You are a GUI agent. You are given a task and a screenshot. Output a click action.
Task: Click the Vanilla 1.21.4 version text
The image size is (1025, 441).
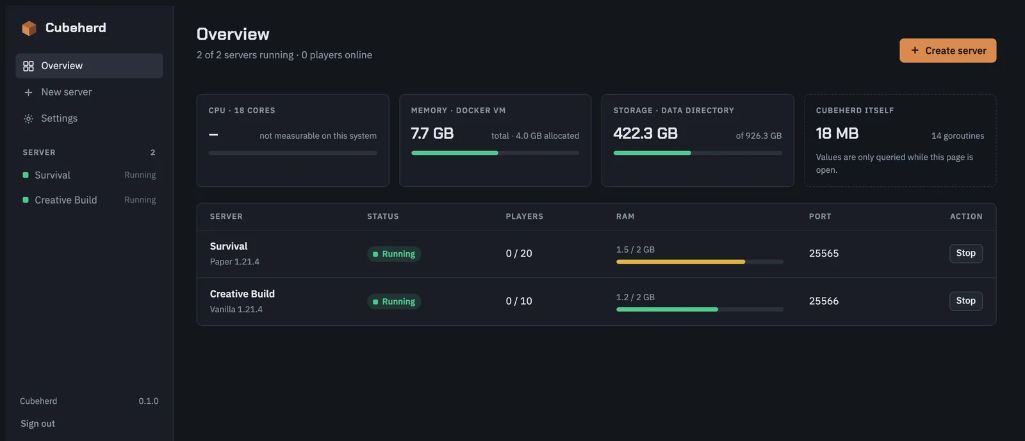(236, 309)
